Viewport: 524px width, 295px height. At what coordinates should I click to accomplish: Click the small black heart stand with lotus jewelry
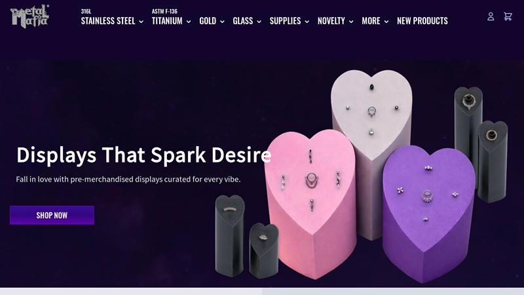pos(264,250)
